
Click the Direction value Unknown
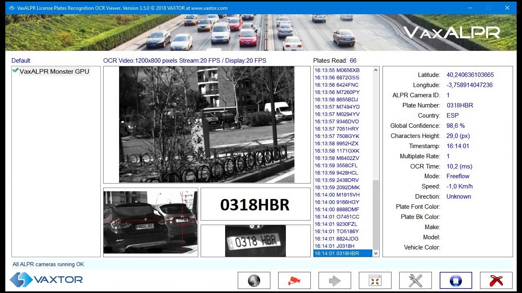click(459, 197)
